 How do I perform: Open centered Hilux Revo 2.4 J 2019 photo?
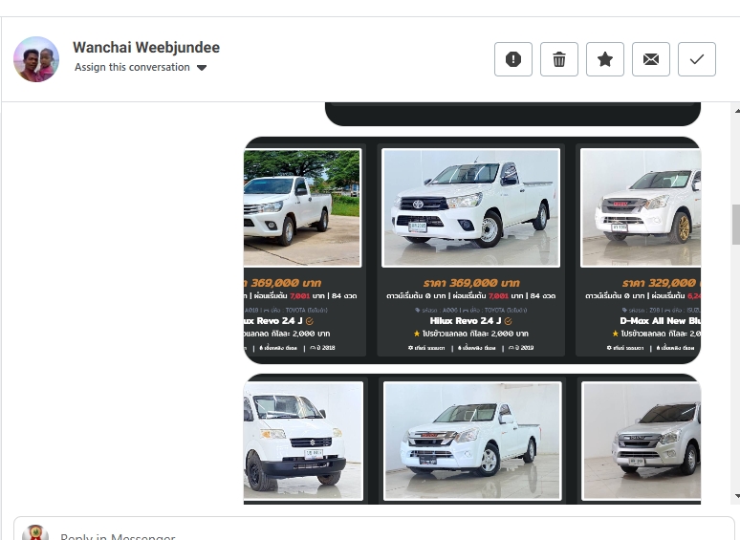[470, 208]
